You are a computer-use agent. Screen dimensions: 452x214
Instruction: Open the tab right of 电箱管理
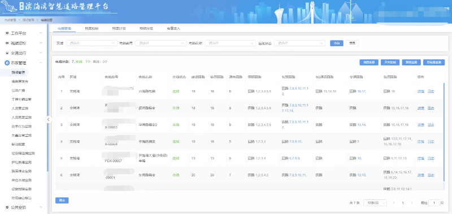click(x=92, y=28)
